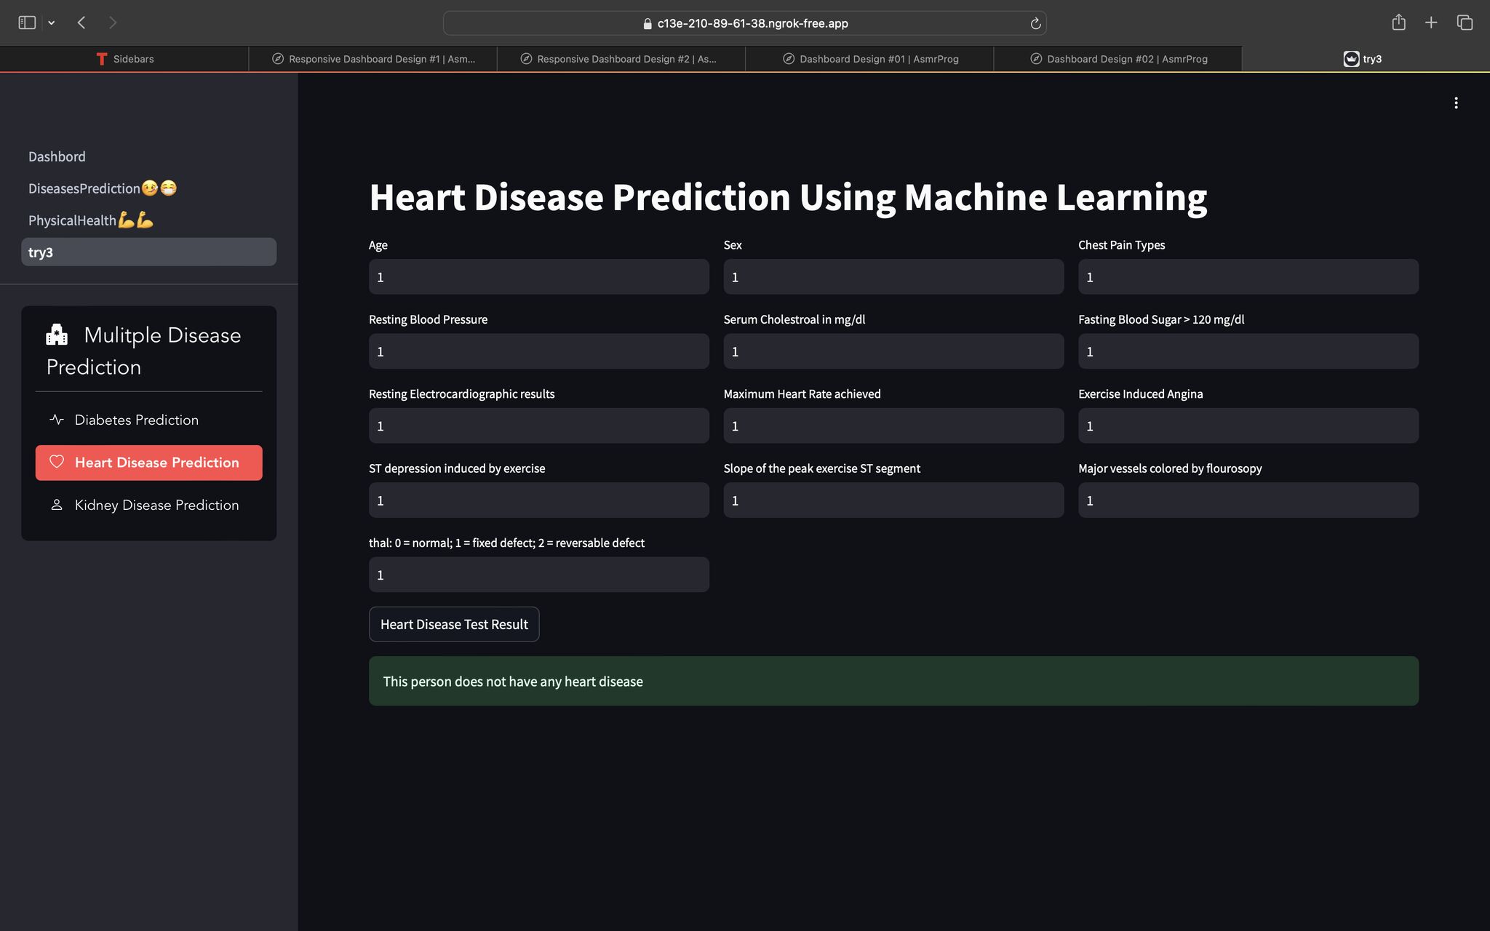Show the tab overview icon
1490x931 pixels.
(1465, 23)
